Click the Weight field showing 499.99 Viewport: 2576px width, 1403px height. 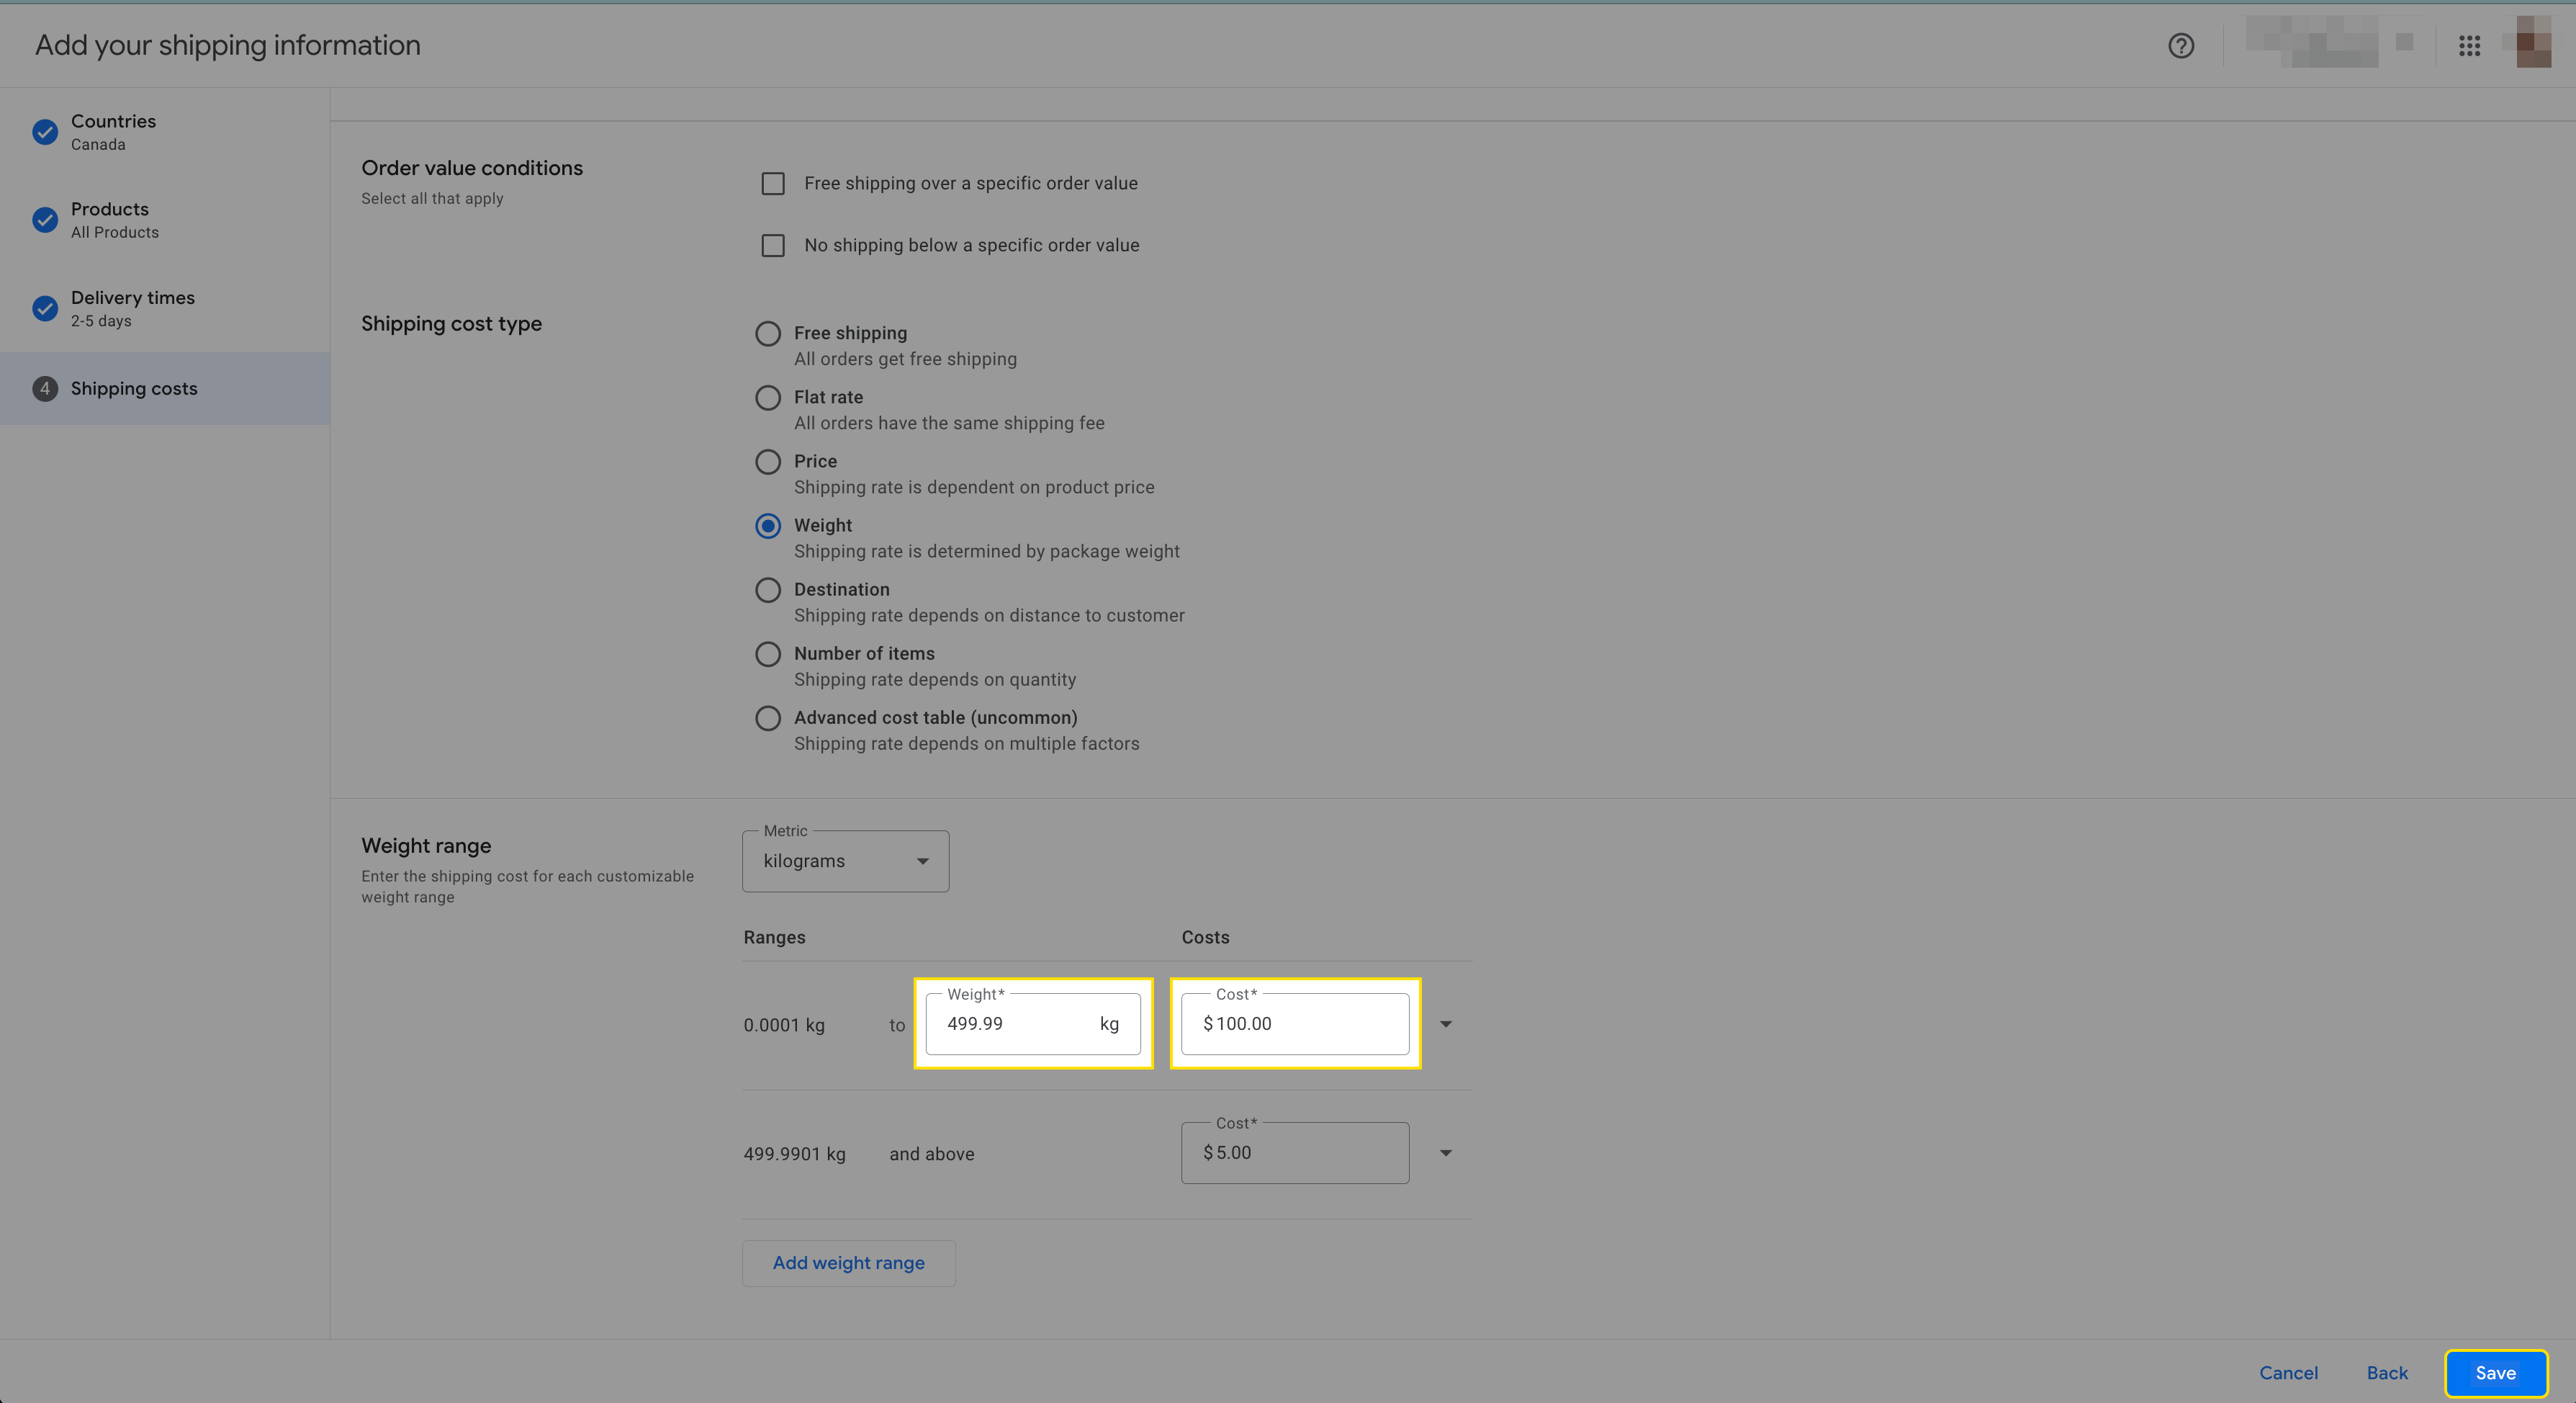[1033, 1023]
